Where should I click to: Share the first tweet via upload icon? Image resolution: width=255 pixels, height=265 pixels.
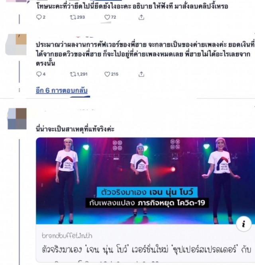click(141, 17)
